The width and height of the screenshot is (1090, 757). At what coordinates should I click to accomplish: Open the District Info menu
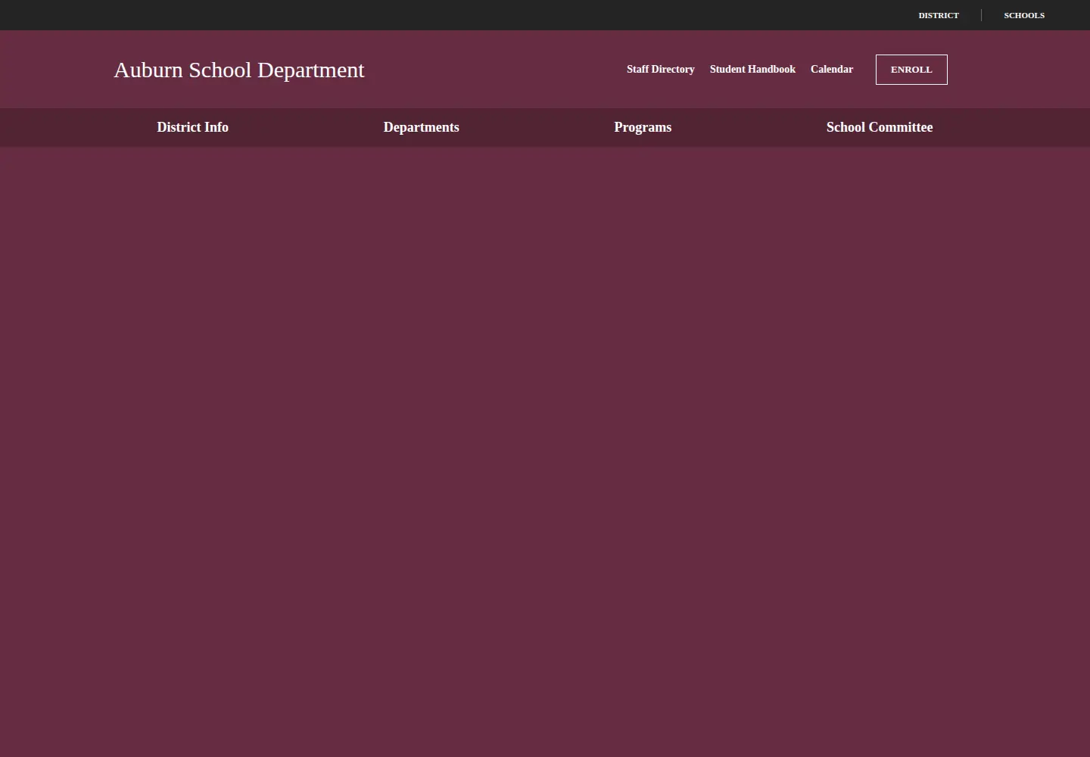(x=192, y=127)
